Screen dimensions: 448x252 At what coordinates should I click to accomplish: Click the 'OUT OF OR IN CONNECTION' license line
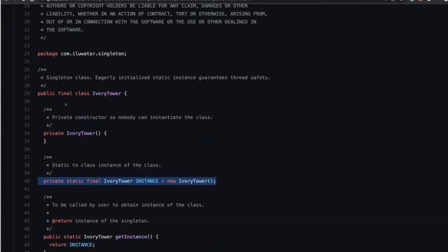pyautogui.click(x=148, y=22)
